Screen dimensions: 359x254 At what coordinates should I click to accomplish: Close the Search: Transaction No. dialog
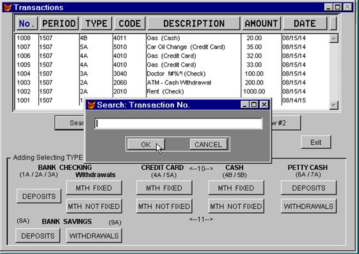pos(264,105)
